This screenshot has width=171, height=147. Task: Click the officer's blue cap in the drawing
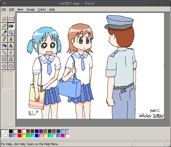click(119, 22)
